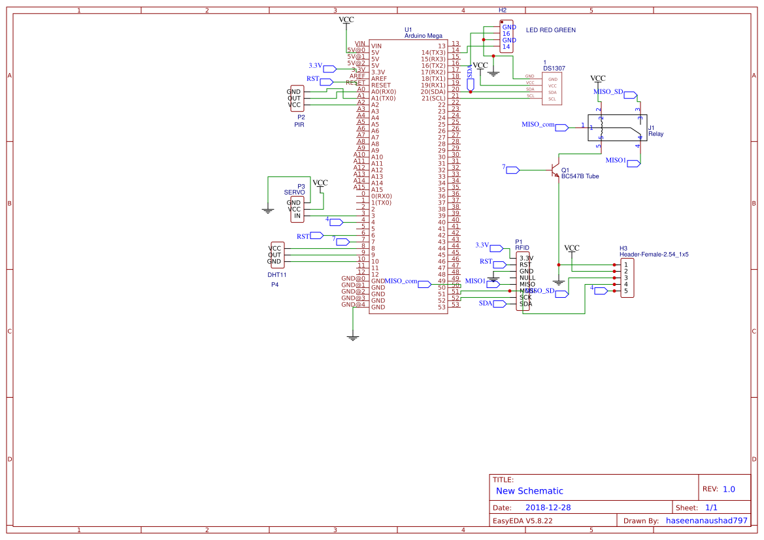Image resolution: width=764 pixels, height=540 pixels.
Task: Click the P1 RFID connector symbol
Action: (x=523, y=281)
